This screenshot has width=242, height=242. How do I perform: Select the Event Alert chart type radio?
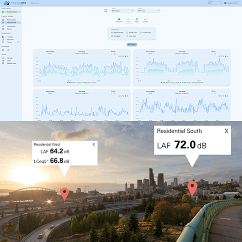click(x=127, y=33)
